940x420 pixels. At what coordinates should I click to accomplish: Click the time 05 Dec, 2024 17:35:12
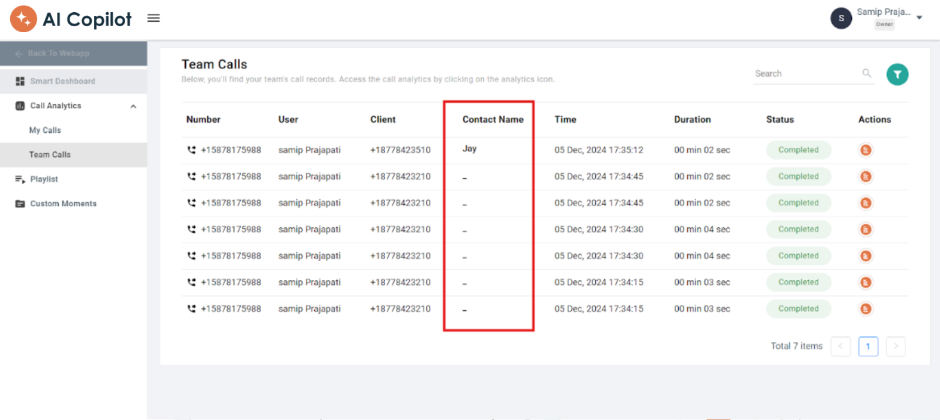(598, 150)
